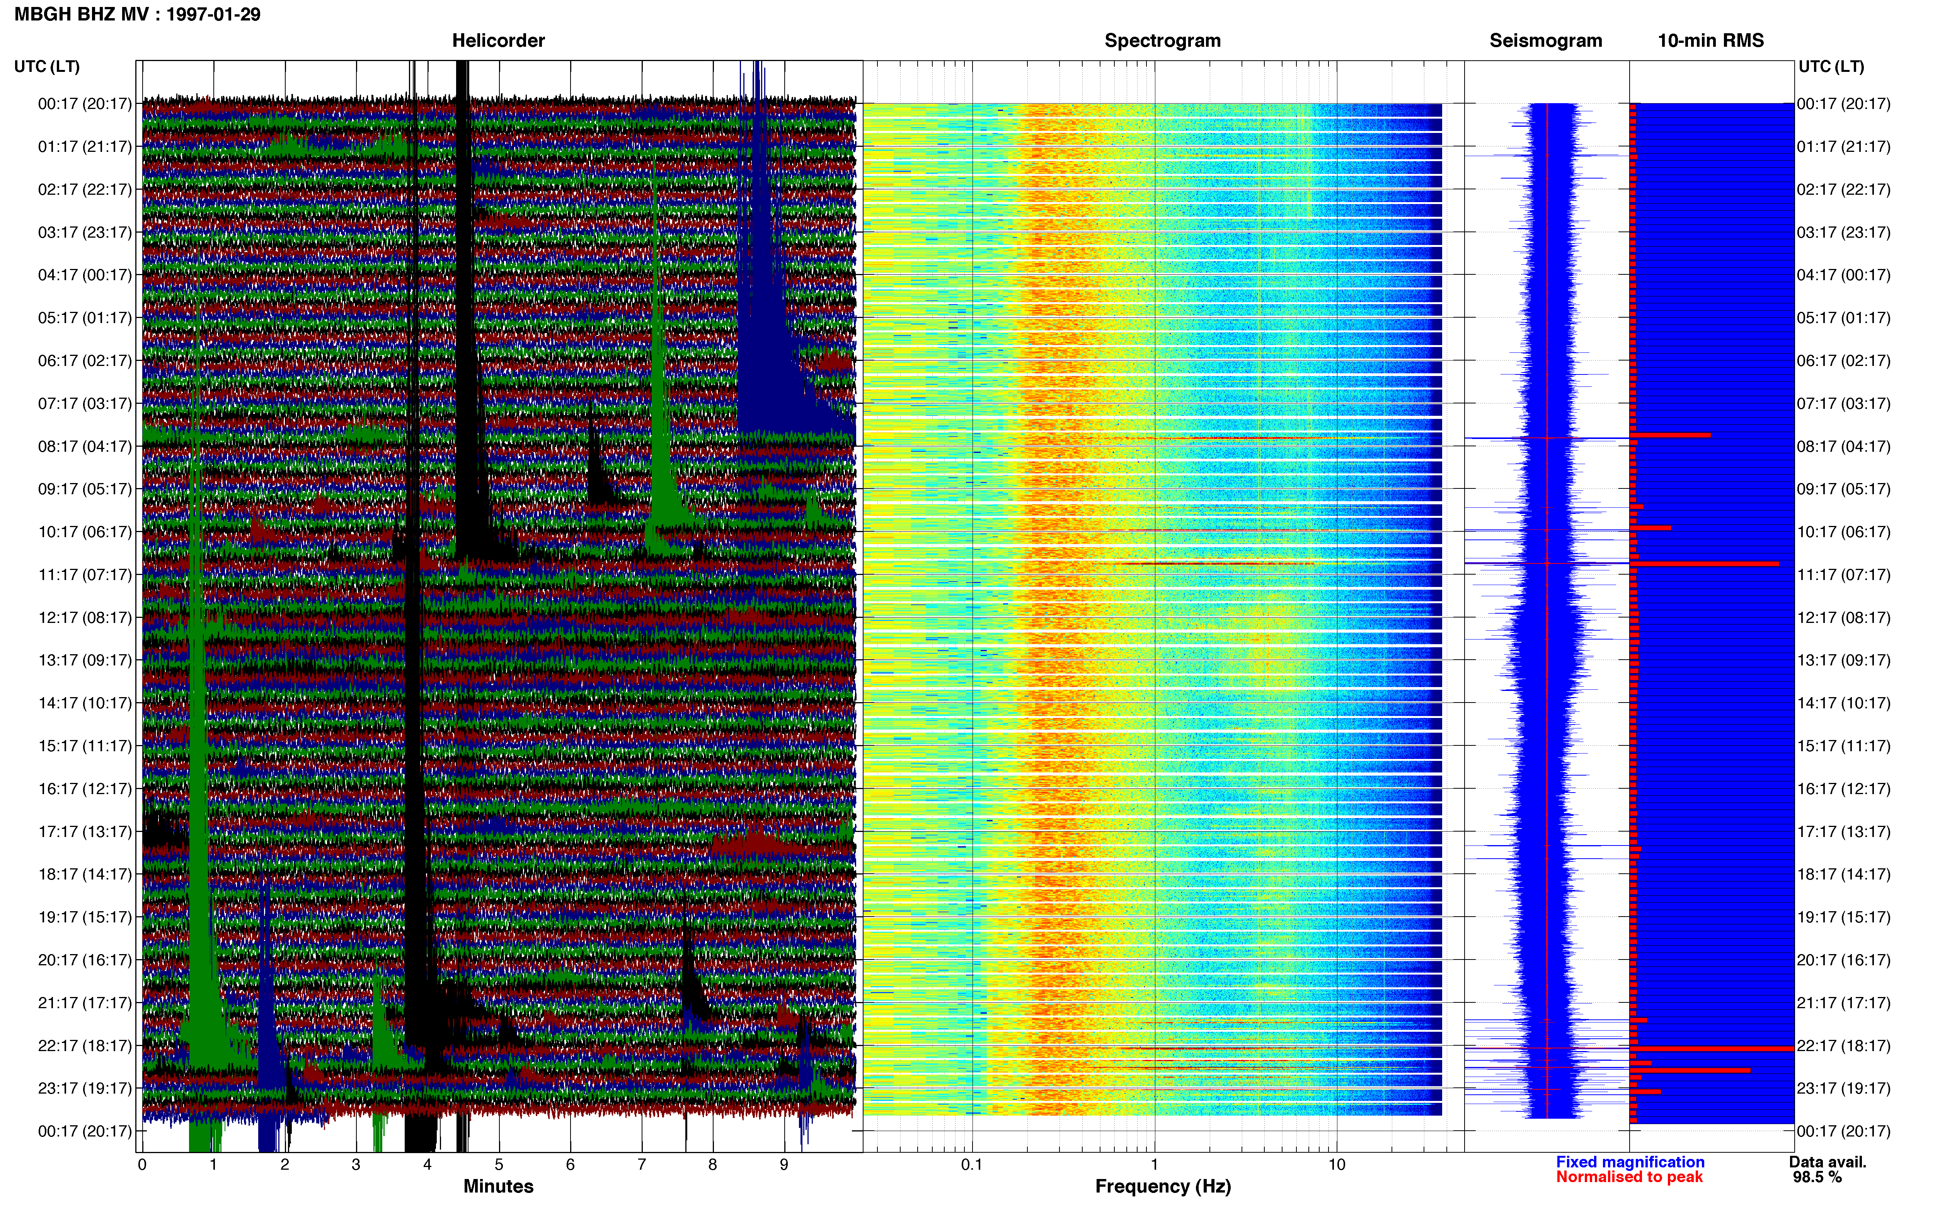The height and width of the screenshot is (1213, 1940).
Task: Click left time label '06:17 (02:17)'
Action: [85, 361]
